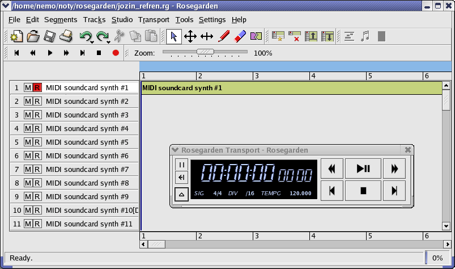The width and height of the screenshot is (455, 269).
Task: Fast forward in main toolbar
Action: click(66, 53)
